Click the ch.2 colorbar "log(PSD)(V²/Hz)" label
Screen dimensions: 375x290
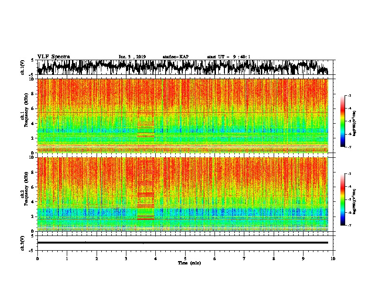pos(354,201)
